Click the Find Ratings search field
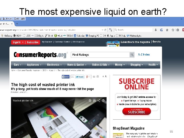The width and height of the screenshot is (184, 138). (x=100, y=55)
